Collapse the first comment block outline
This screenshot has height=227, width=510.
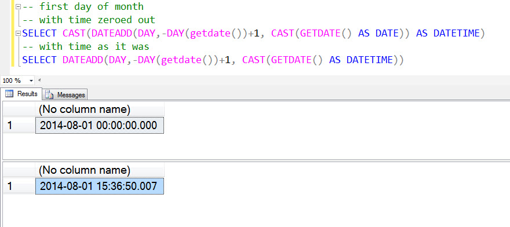click(x=18, y=6)
